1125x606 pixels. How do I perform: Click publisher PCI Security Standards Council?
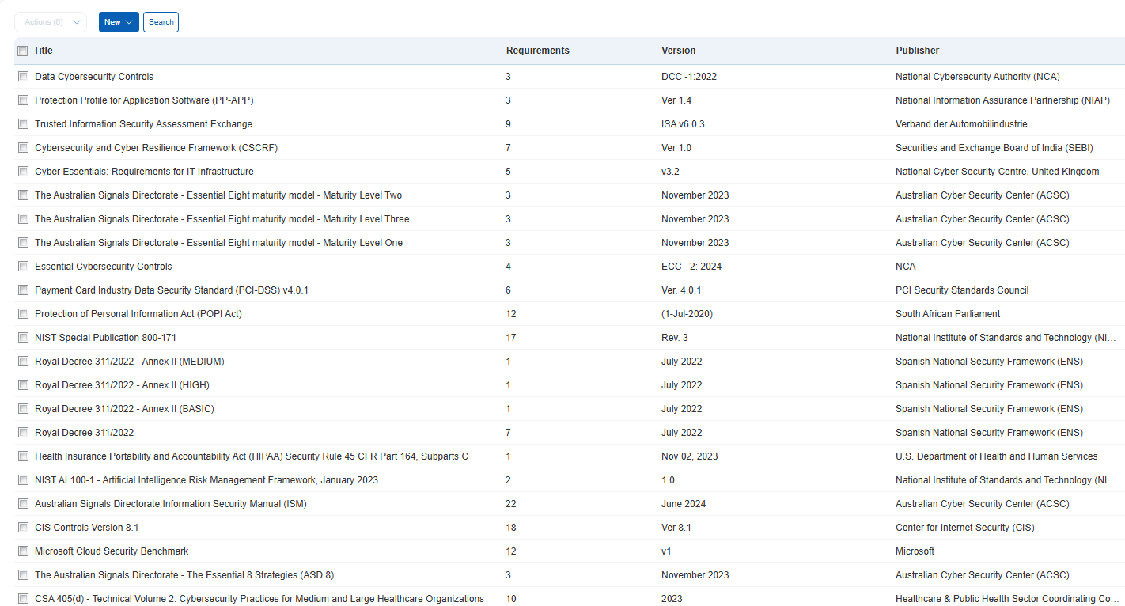tap(962, 290)
